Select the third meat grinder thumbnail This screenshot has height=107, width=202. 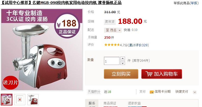[x=33, y=100]
